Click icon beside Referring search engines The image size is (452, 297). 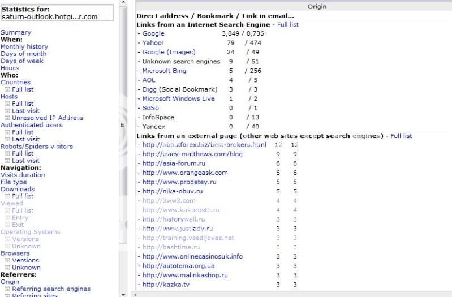7,289
